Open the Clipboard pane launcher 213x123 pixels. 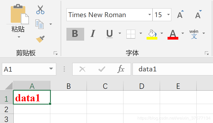coord(55,53)
